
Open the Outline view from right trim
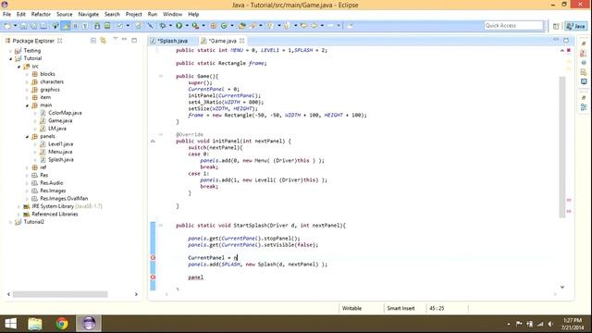(584, 107)
